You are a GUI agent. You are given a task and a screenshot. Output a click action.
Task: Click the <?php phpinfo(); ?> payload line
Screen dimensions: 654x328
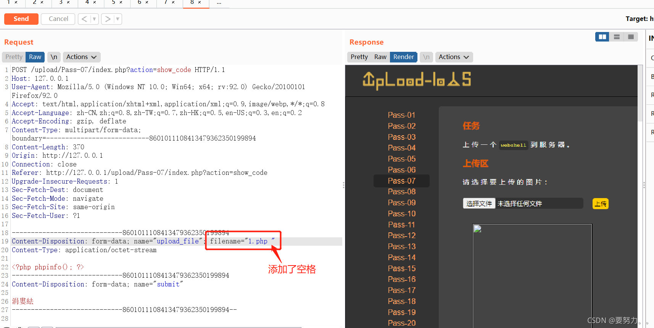click(48, 267)
